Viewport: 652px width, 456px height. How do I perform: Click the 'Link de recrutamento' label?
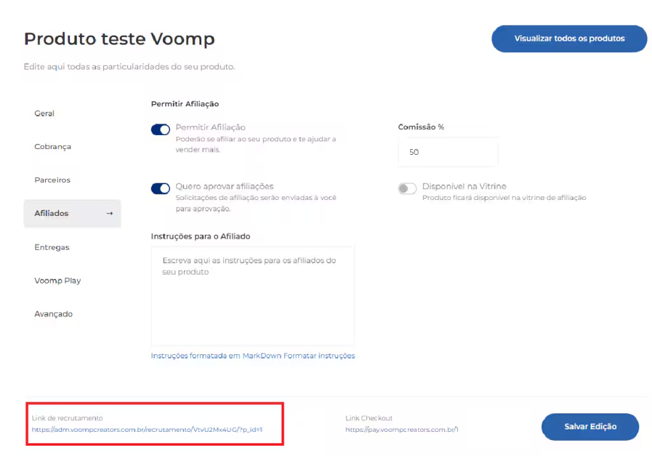click(67, 418)
